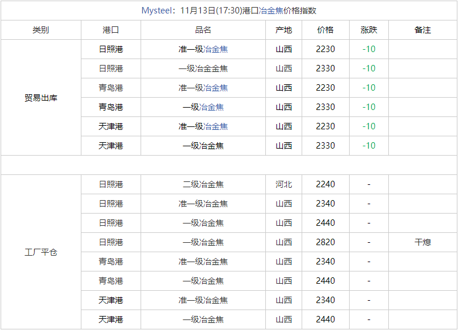Open 冶金焦 link in 天津港 准一级 trade row
Screen dimensions: 458x330
[216, 126]
